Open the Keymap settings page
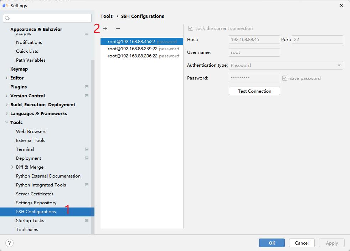The image size is (350, 251). [x=19, y=69]
